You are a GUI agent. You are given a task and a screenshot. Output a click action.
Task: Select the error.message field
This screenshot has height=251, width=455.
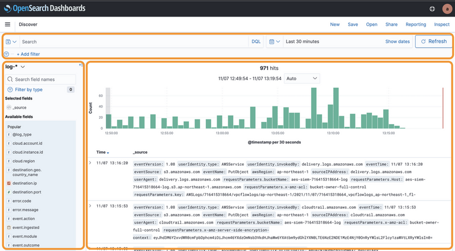click(25, 210)
